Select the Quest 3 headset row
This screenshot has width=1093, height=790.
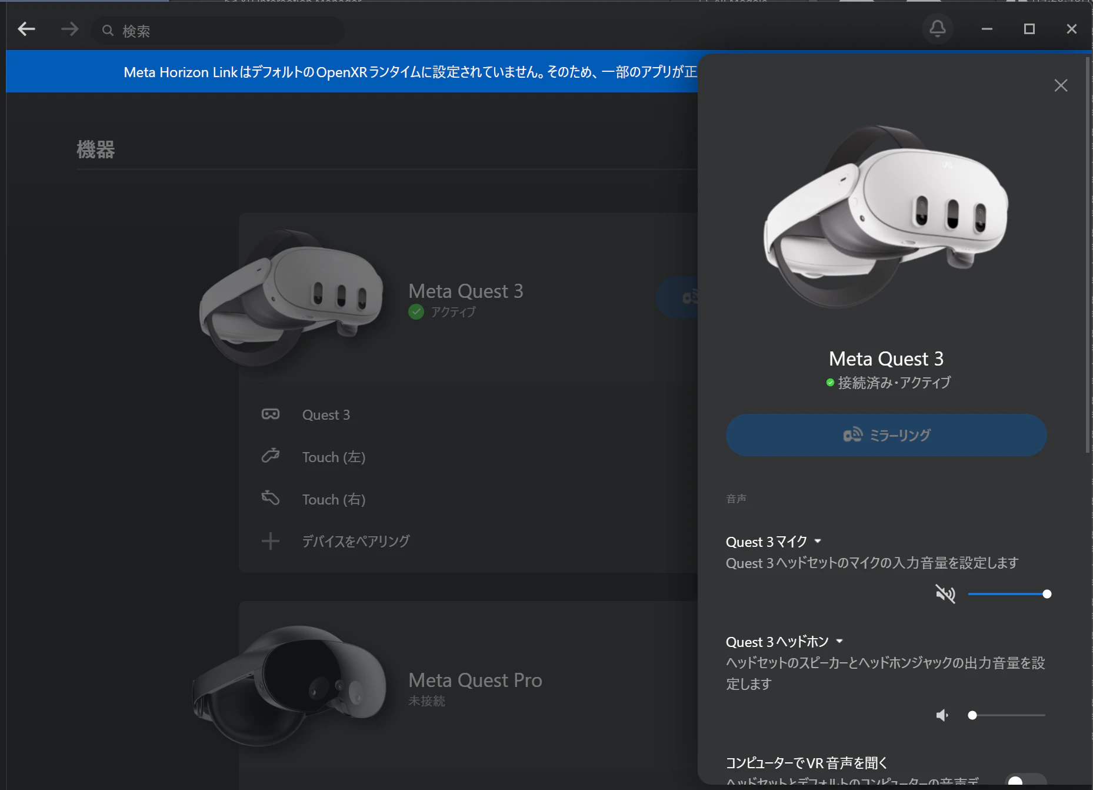468,415
